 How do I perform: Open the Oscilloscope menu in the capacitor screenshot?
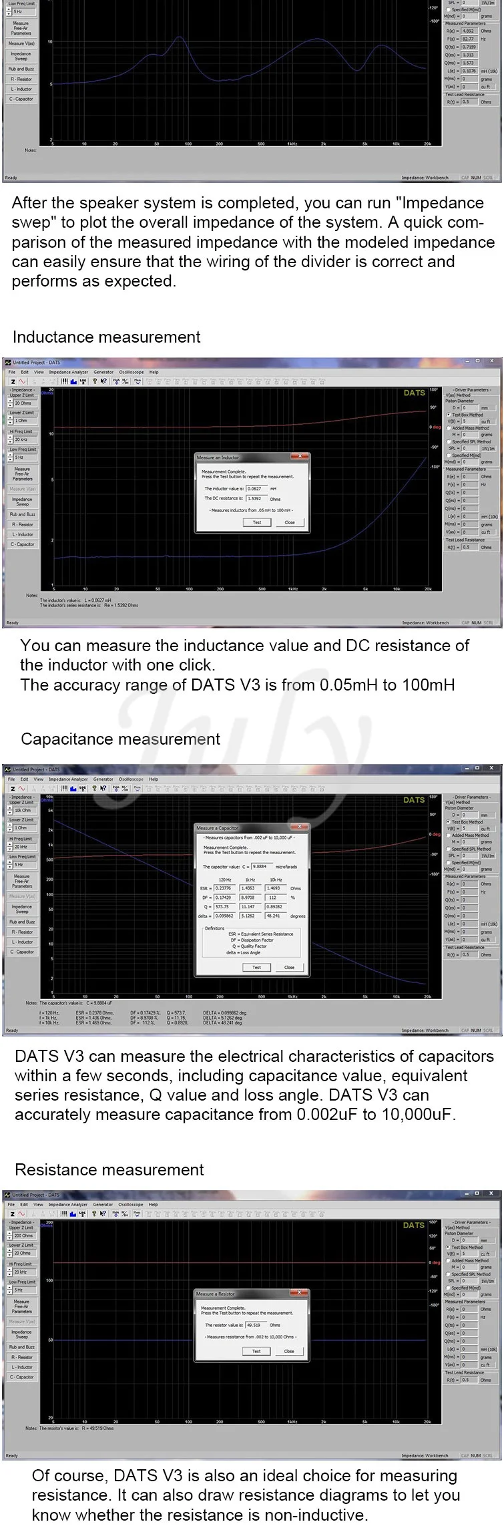131,779
